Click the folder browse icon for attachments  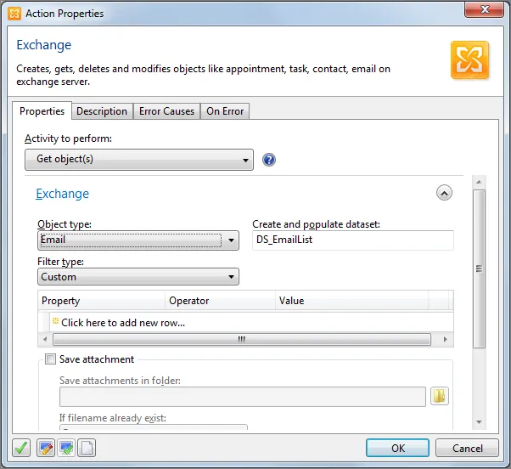pyautogui.click(x=440, y=396)
